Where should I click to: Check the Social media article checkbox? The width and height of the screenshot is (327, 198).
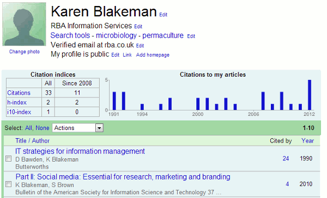pos(9,184)
